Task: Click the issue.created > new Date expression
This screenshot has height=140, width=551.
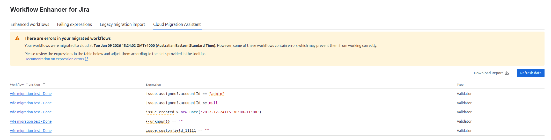Action: click(x=203, y=112)
